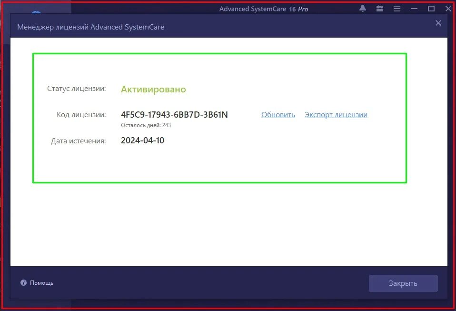Click the Экспорт лицензии link

(336, 115)
